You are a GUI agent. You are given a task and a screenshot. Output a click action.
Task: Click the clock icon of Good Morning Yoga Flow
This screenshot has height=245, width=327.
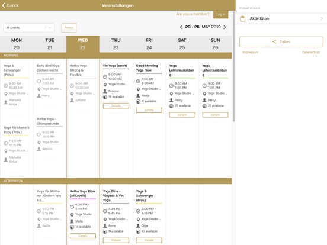click(138, 81)
